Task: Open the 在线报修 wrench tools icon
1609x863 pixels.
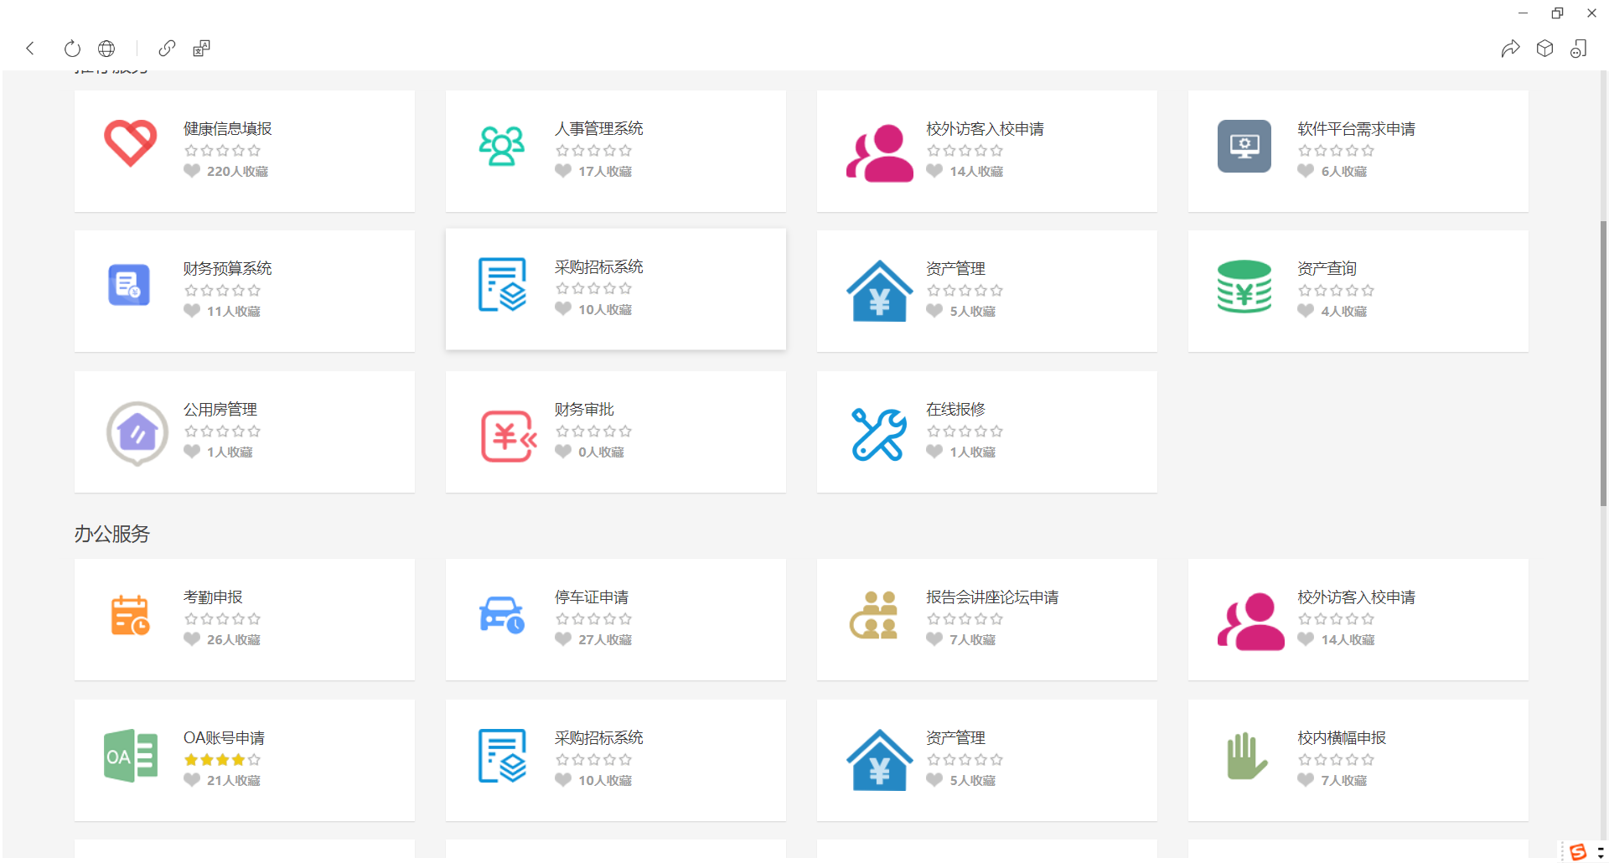Action: point(879,434)
